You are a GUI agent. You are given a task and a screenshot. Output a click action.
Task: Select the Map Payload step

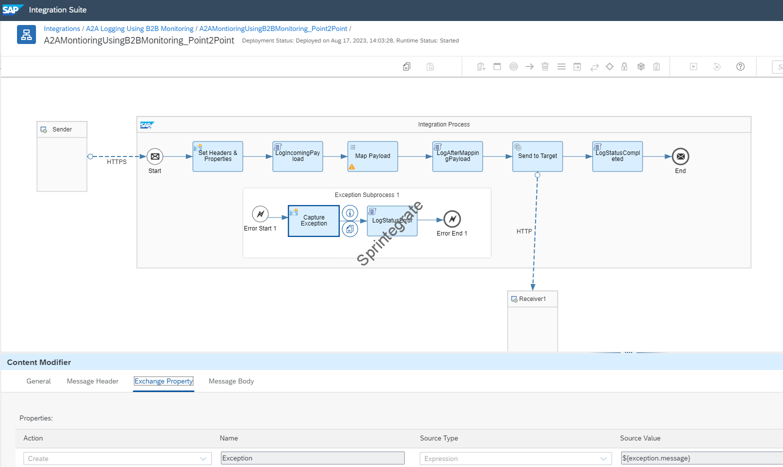[373, 156]
